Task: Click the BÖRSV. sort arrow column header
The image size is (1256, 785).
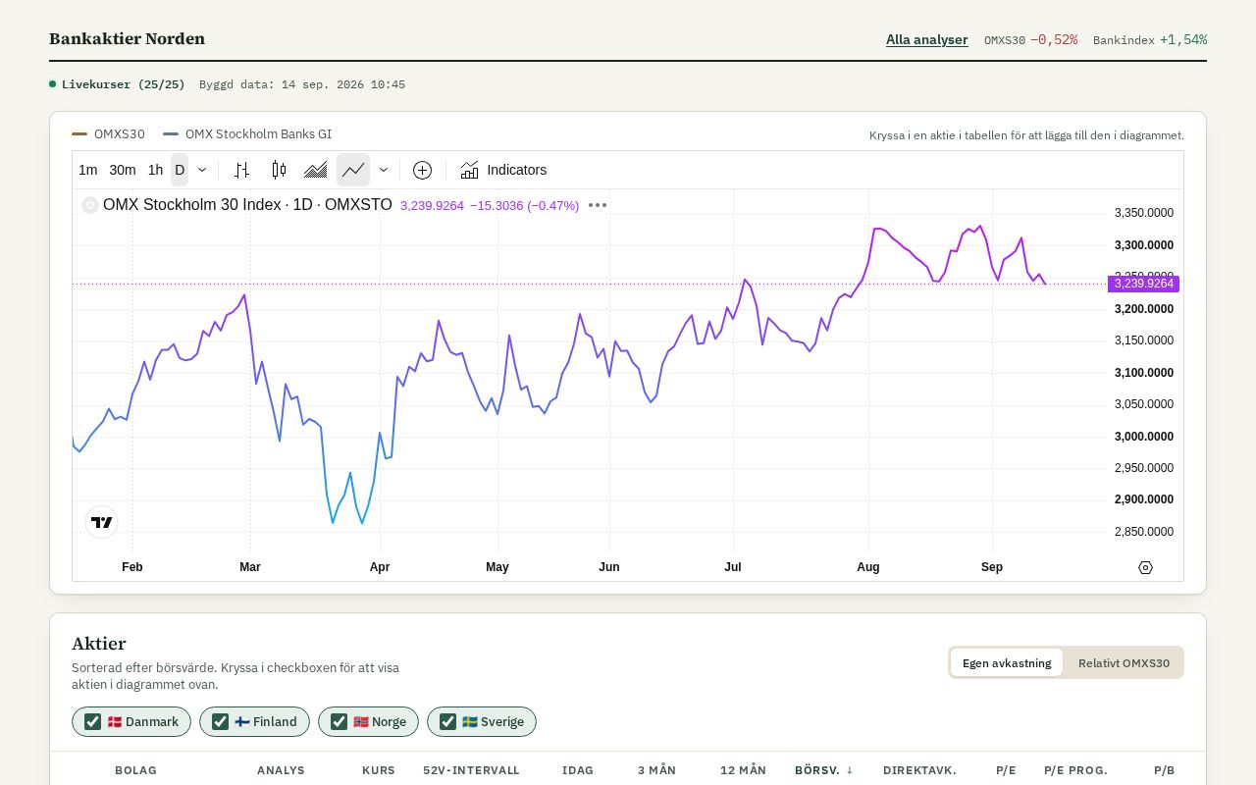Action: [824, 770]
